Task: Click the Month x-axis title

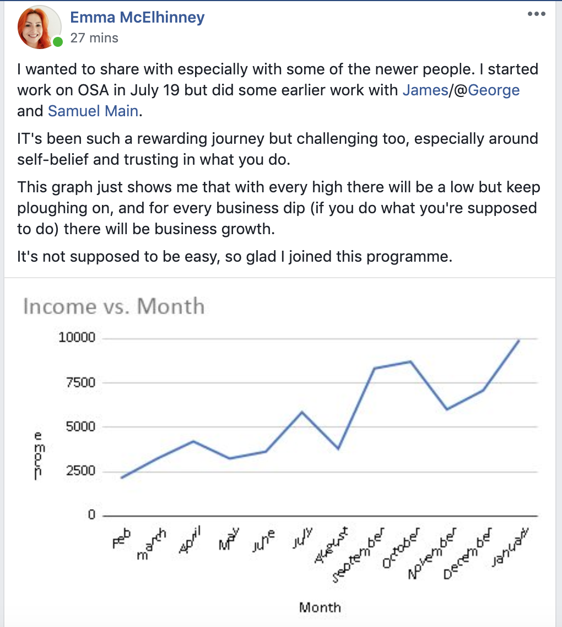Action: [320, 608]
